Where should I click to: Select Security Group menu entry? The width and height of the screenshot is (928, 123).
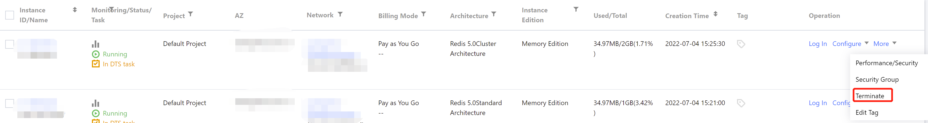tap(877, 79)
